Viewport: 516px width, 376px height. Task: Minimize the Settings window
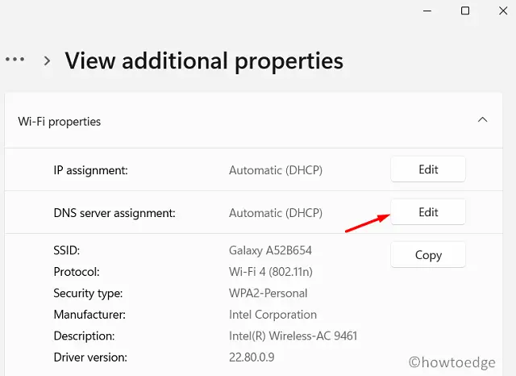click(422, 10)
